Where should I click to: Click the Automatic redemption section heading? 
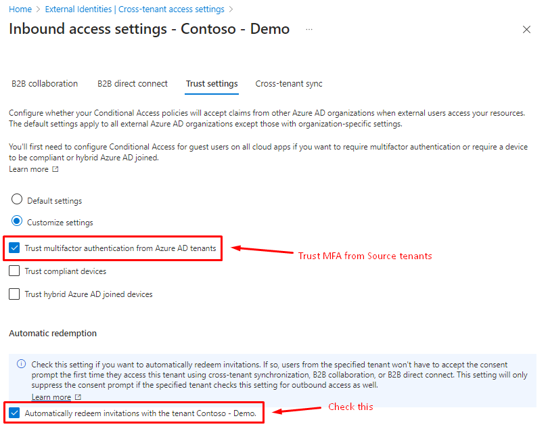point(53,334)
